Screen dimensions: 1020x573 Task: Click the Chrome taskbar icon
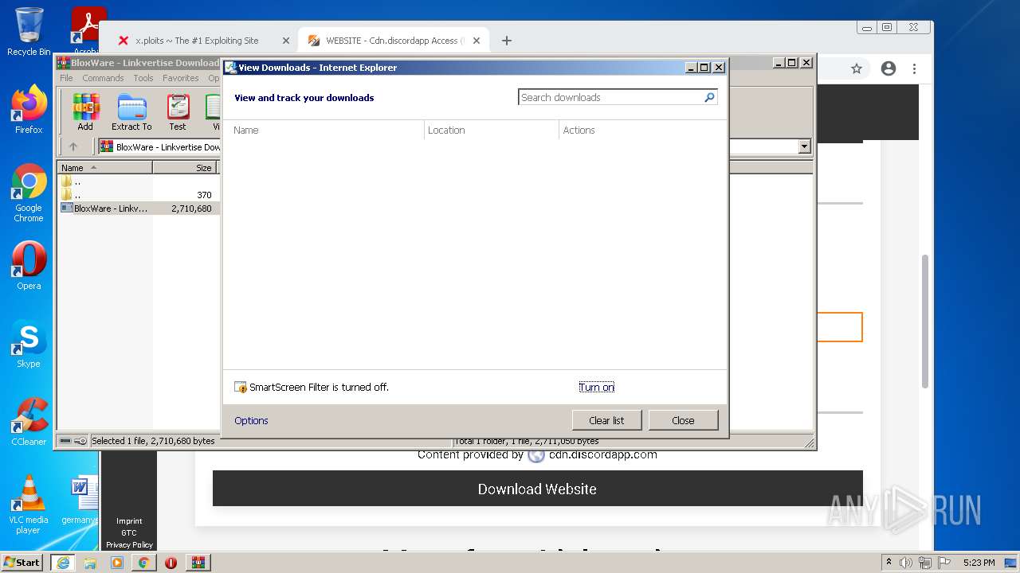pos(143,563)
